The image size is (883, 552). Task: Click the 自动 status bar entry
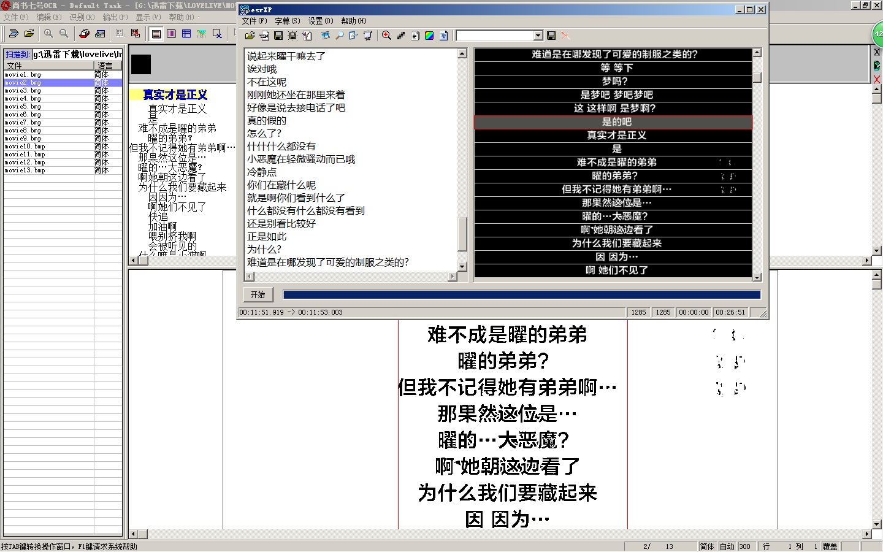[727, 546]
